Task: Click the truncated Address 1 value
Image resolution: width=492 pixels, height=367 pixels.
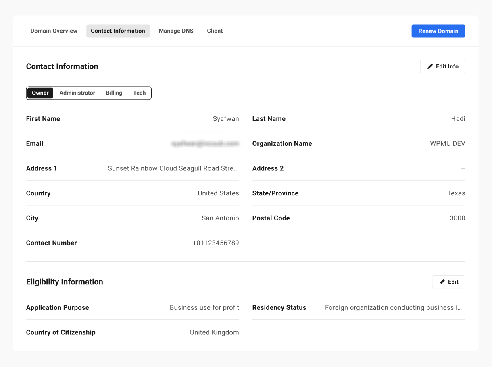Action: tap(173, 168)
